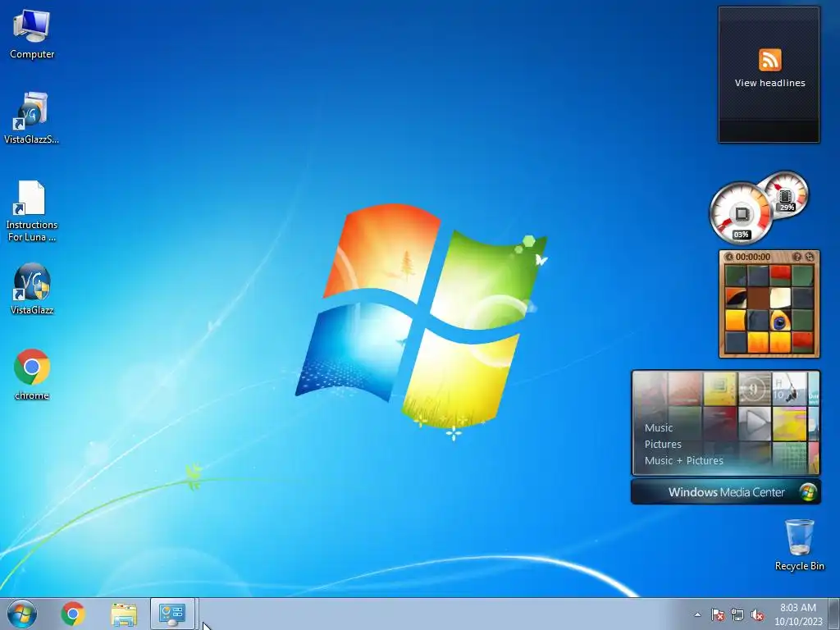Click the puzzle solve/shuffle icon
This screenshot has height=630, width=840.
(810, 257)
